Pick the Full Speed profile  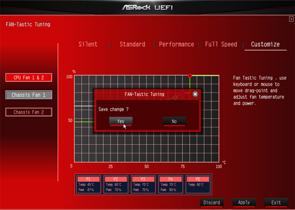221,44
